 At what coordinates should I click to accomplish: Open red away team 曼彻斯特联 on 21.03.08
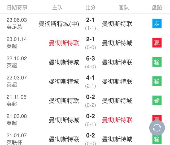[117, 120]
